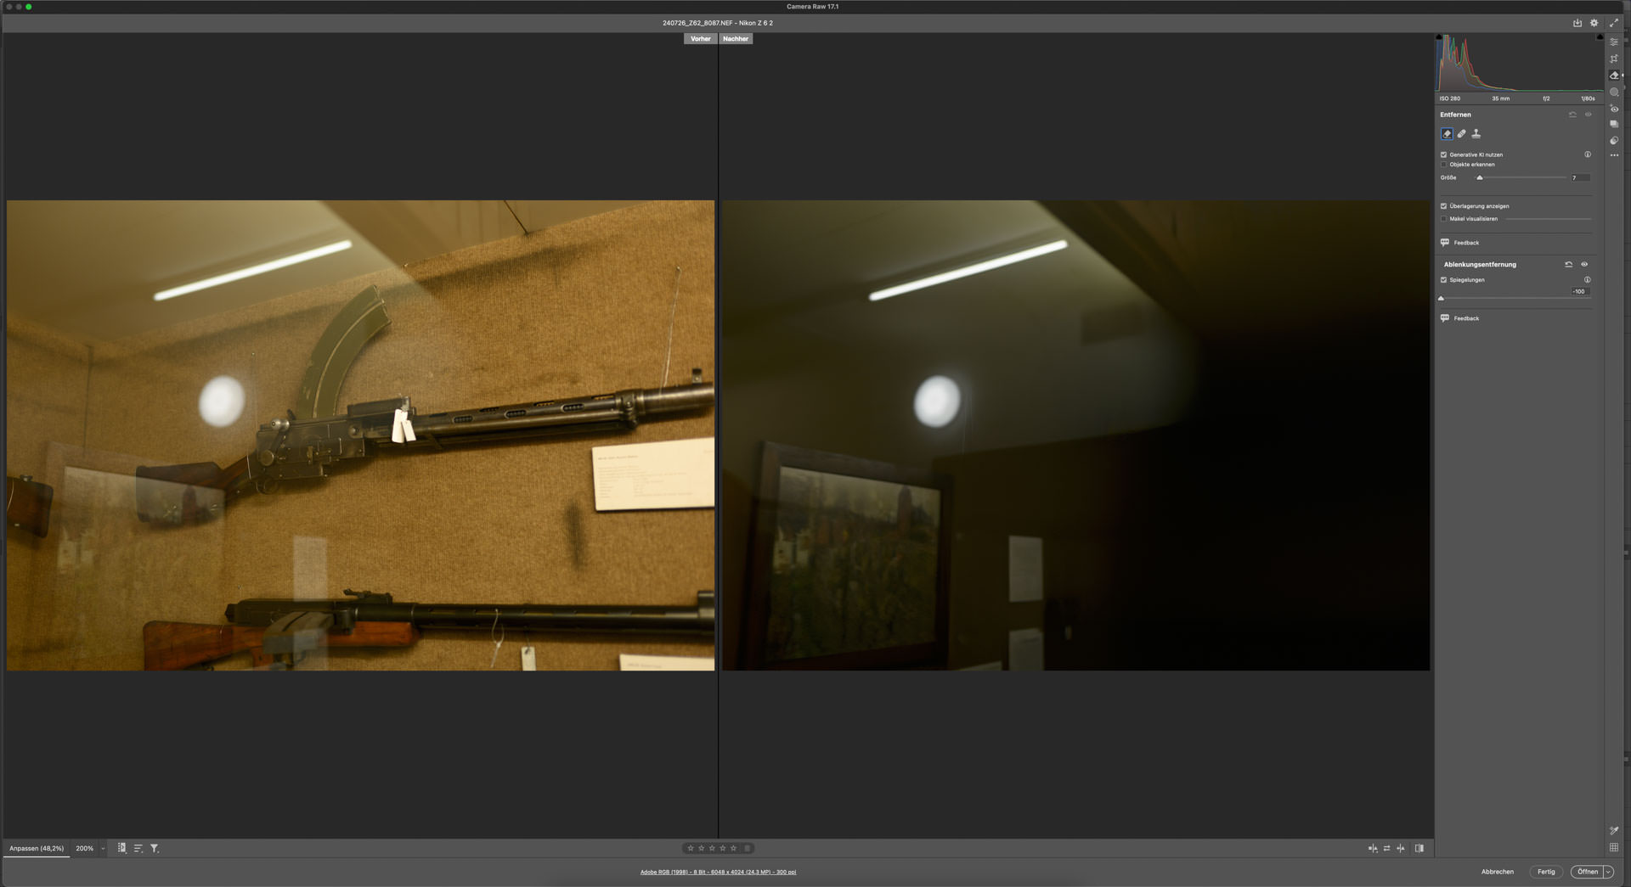The width and height of the screenshot is (1631, 887).
Task: Show info for Generative KI nutzen
Action: pyautogui.click(x=1588, y=154)
